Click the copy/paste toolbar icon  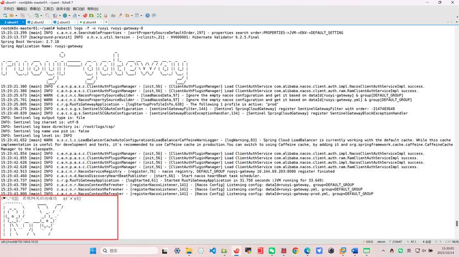(55, 15)
